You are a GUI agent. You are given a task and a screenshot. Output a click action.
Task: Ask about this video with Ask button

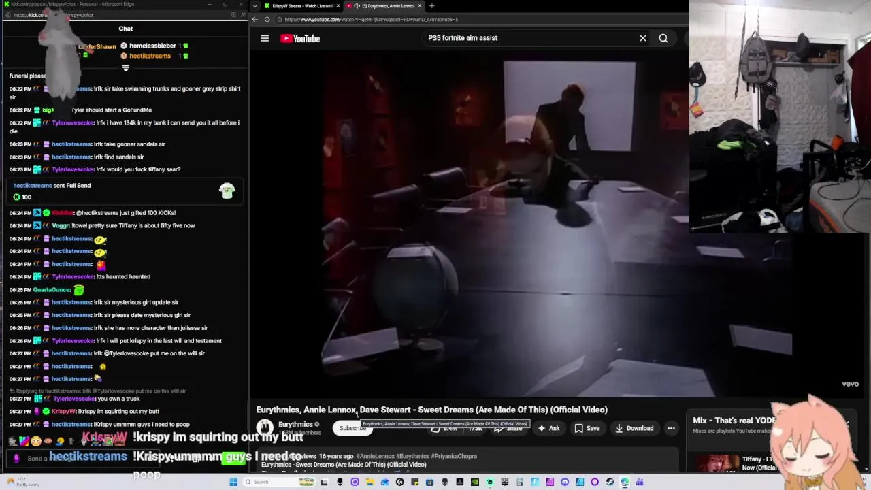point(548,428)
